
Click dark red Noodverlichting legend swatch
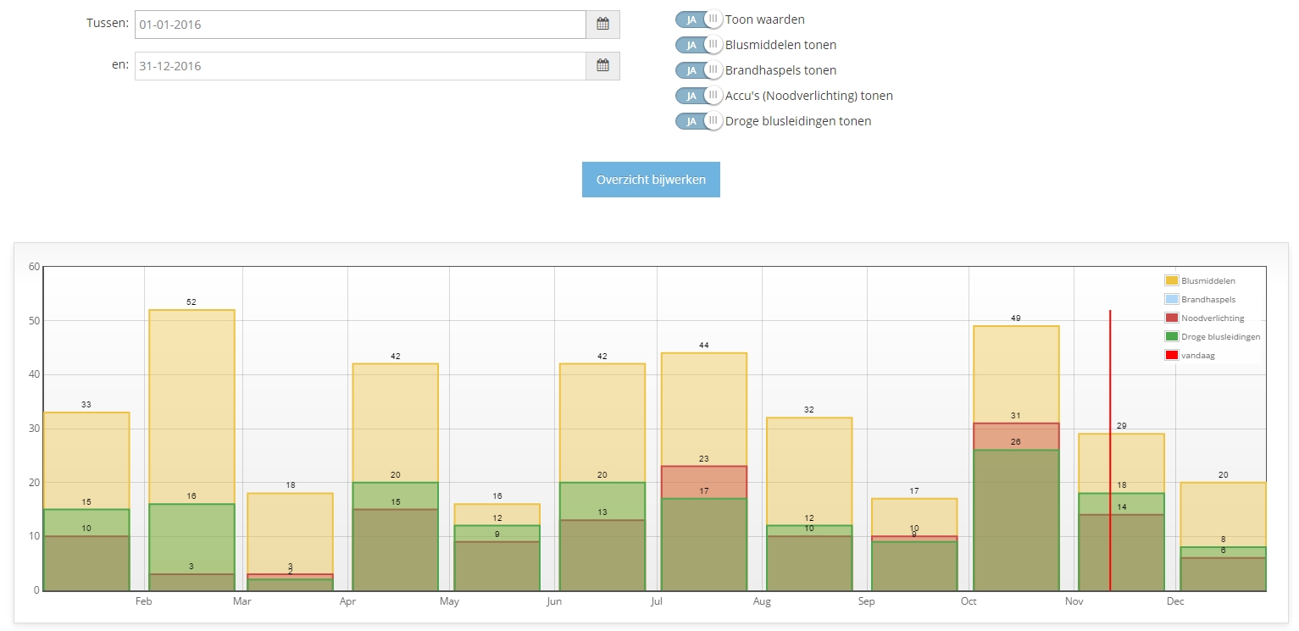[x=1172, y=318]
